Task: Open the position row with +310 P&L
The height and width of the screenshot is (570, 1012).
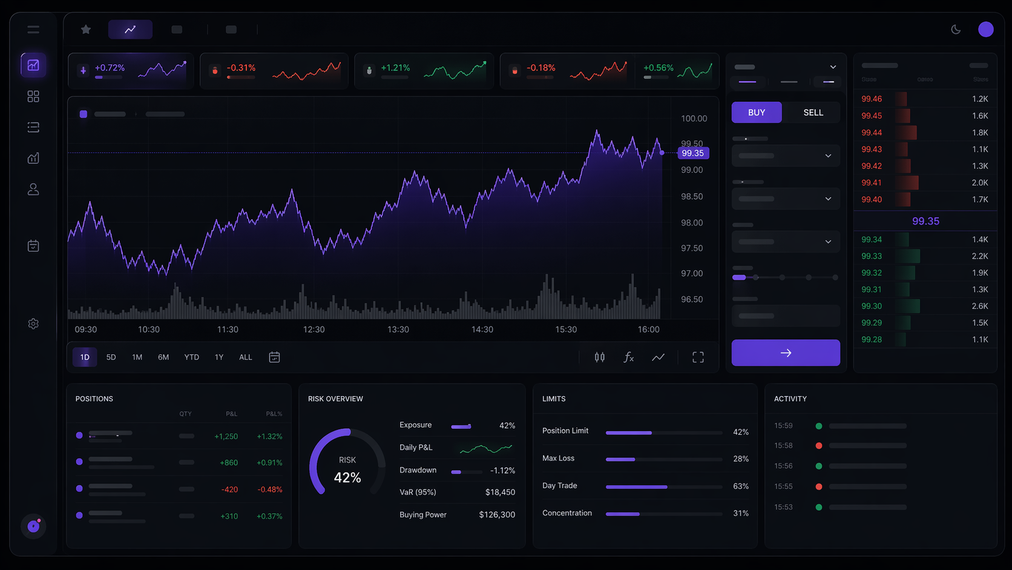Action: pyautogui.click(x=179, y=516)
